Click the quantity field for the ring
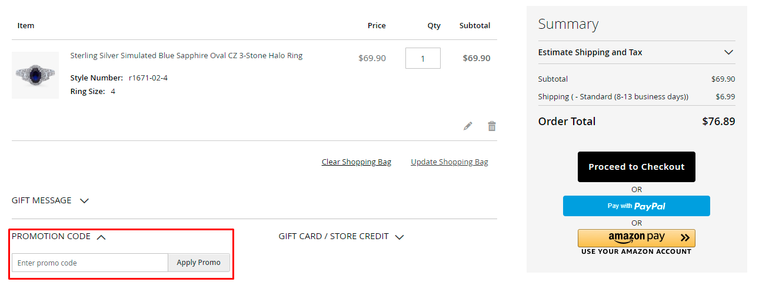 point(422,58)
